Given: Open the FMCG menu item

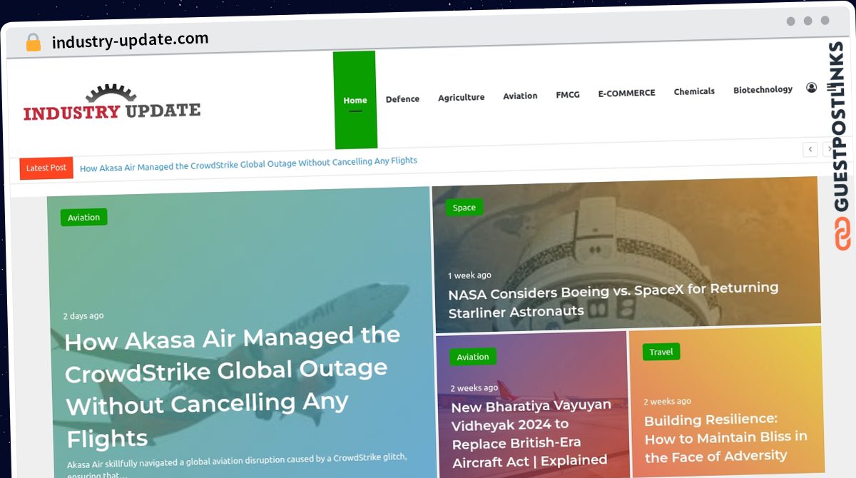Looking at the screenshot, I should (568, 94).
